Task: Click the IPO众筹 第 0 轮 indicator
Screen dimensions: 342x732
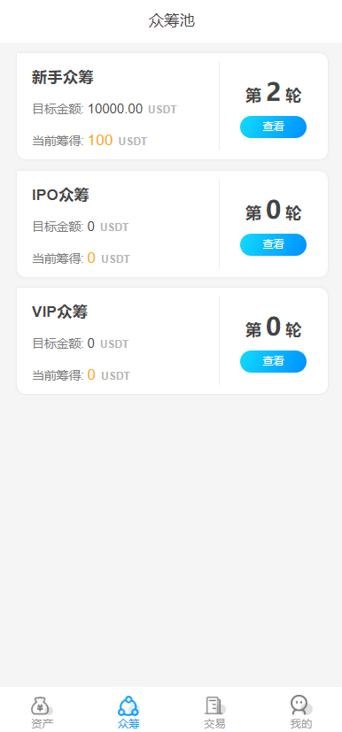Action: [273, 211]
